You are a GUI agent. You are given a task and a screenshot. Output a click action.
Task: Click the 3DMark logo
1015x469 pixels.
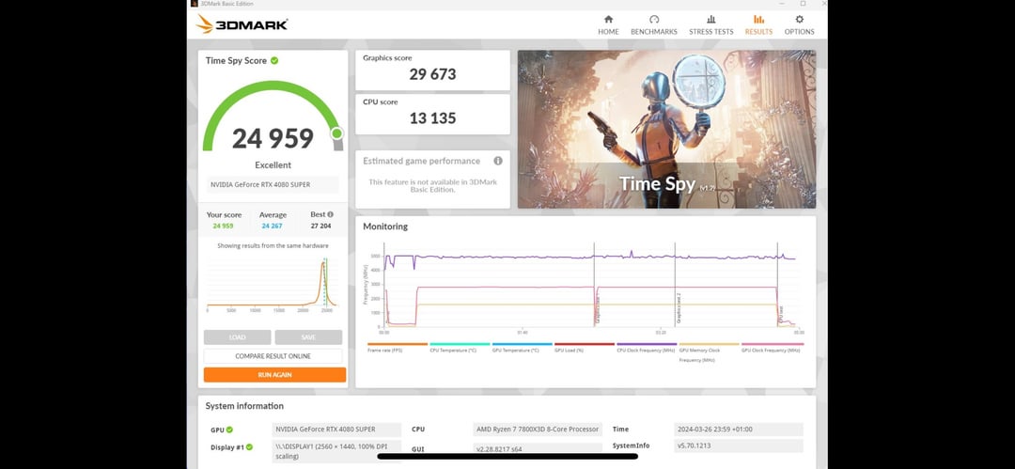click(242, 24)
